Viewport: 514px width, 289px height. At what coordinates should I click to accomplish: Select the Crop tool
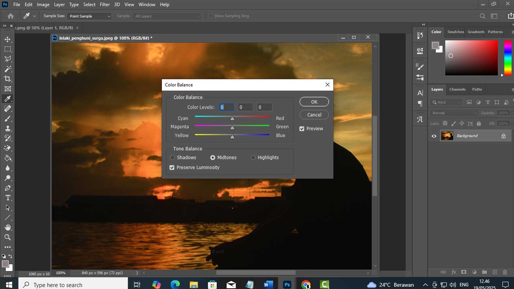coord(8,79)
